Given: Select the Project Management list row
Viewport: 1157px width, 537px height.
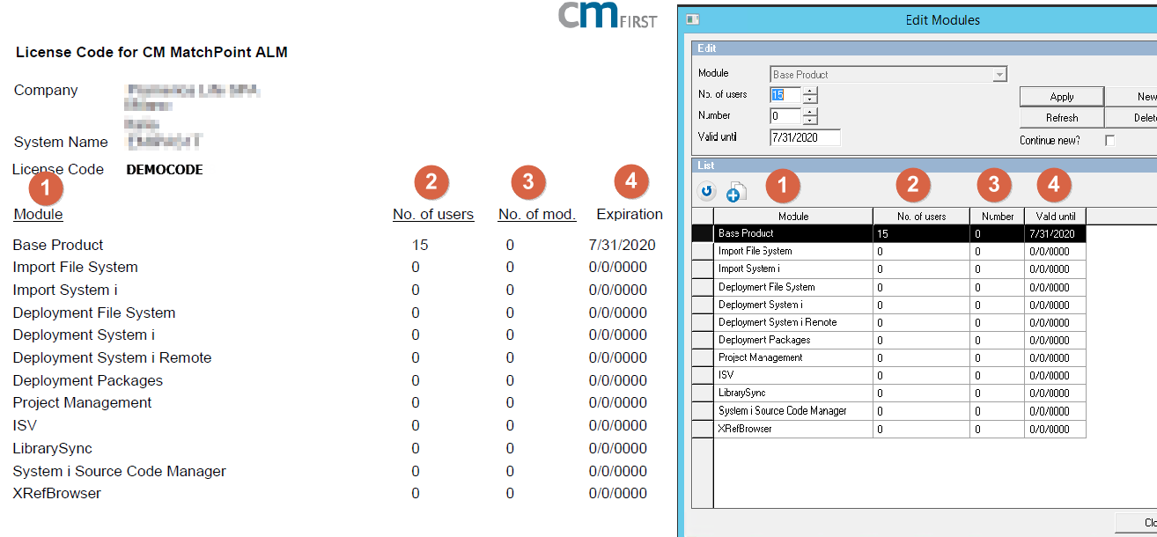Looking at the screenshot, I should pos(888,357).
